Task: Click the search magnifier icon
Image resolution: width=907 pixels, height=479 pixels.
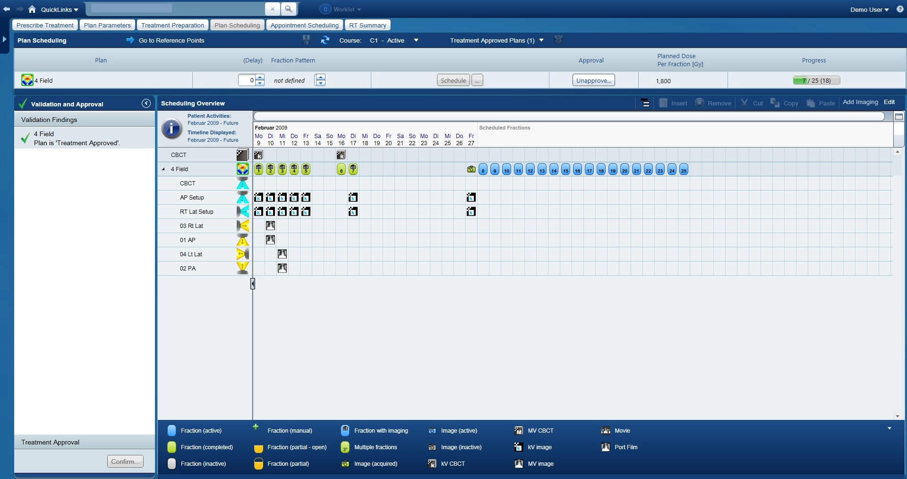Action: (x=289, y=9)
